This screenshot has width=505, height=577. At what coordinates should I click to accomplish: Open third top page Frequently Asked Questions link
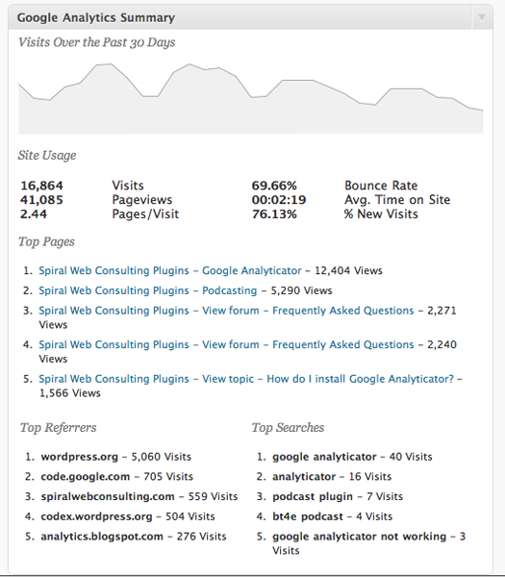[x=226, y=311]
